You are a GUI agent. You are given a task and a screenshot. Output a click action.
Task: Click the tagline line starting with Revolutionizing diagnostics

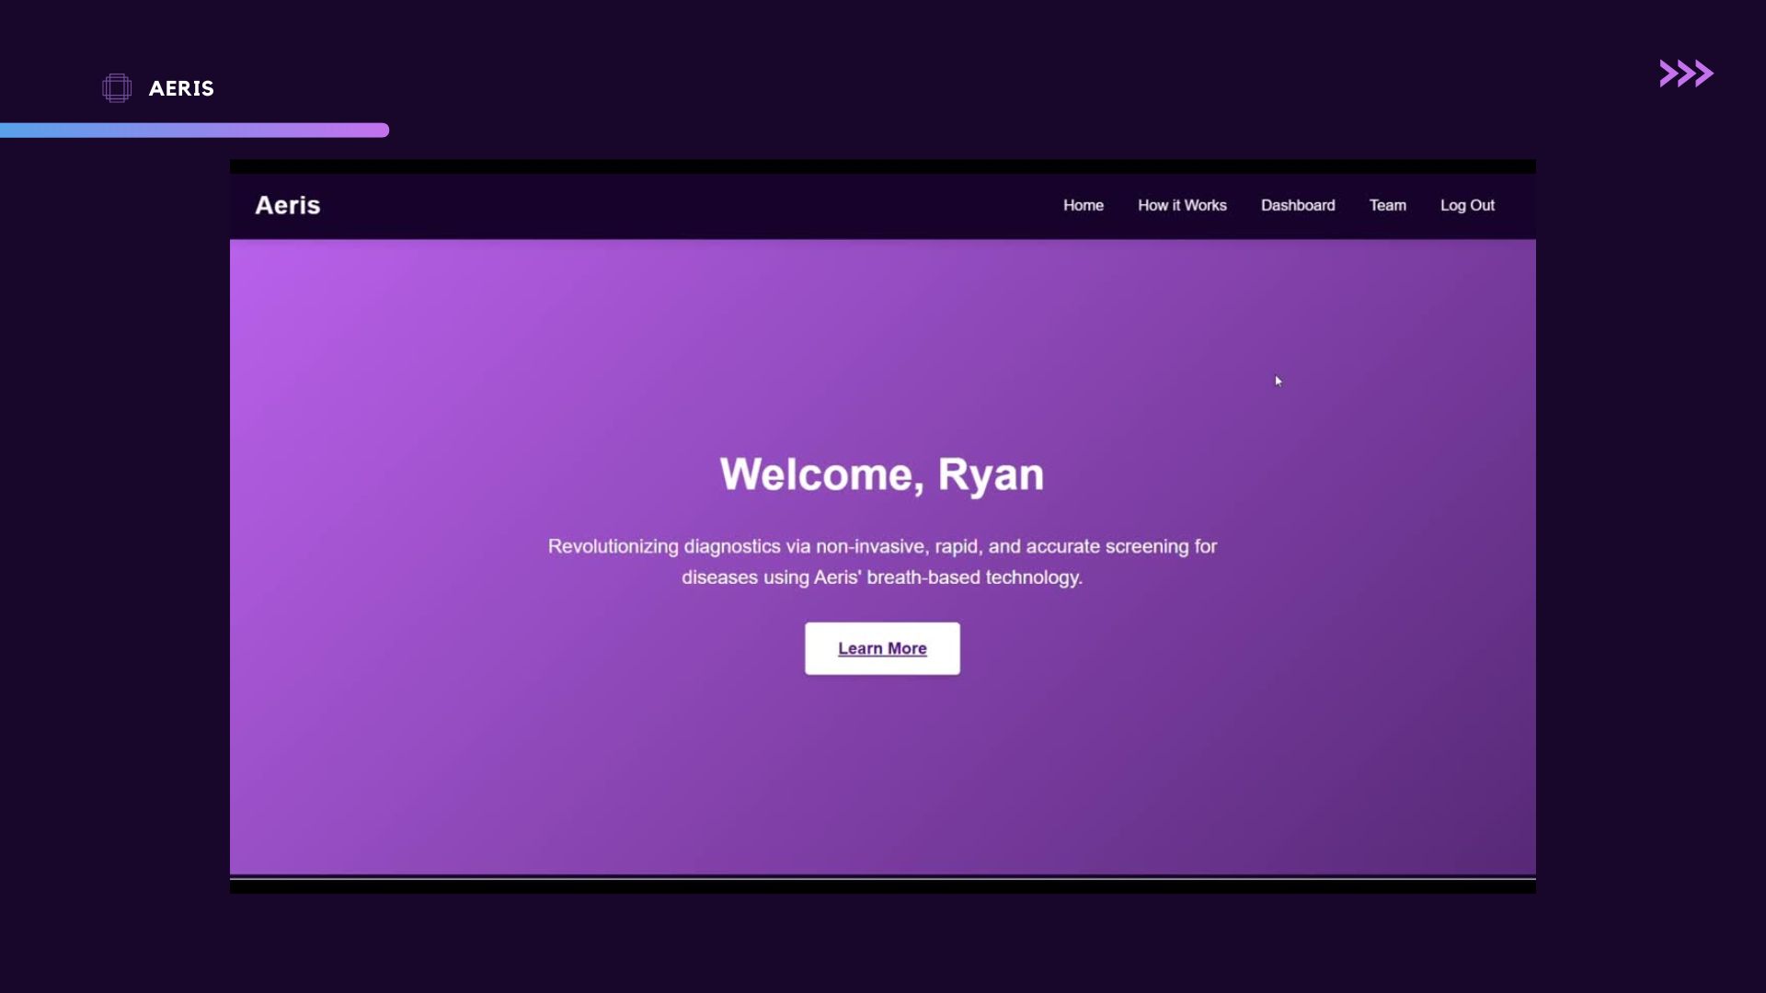pos(882,546)
